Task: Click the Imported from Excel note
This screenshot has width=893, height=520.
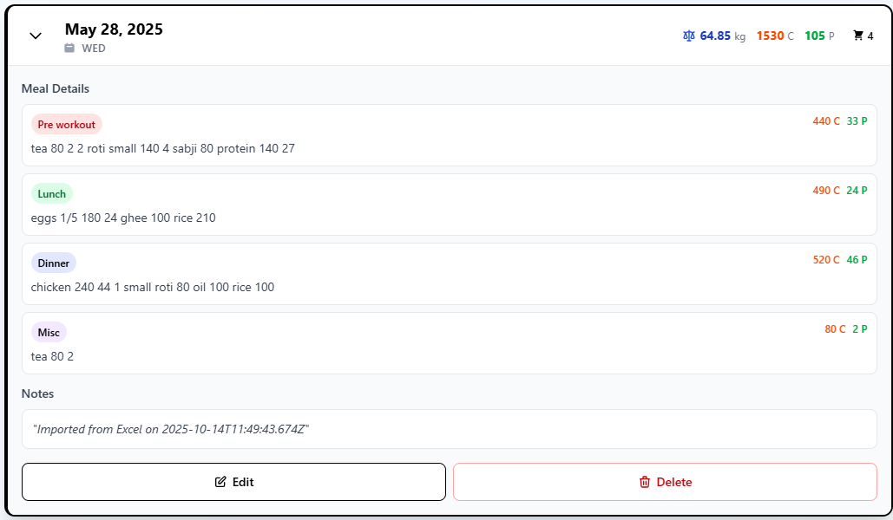Action: [x=171, y=429]
